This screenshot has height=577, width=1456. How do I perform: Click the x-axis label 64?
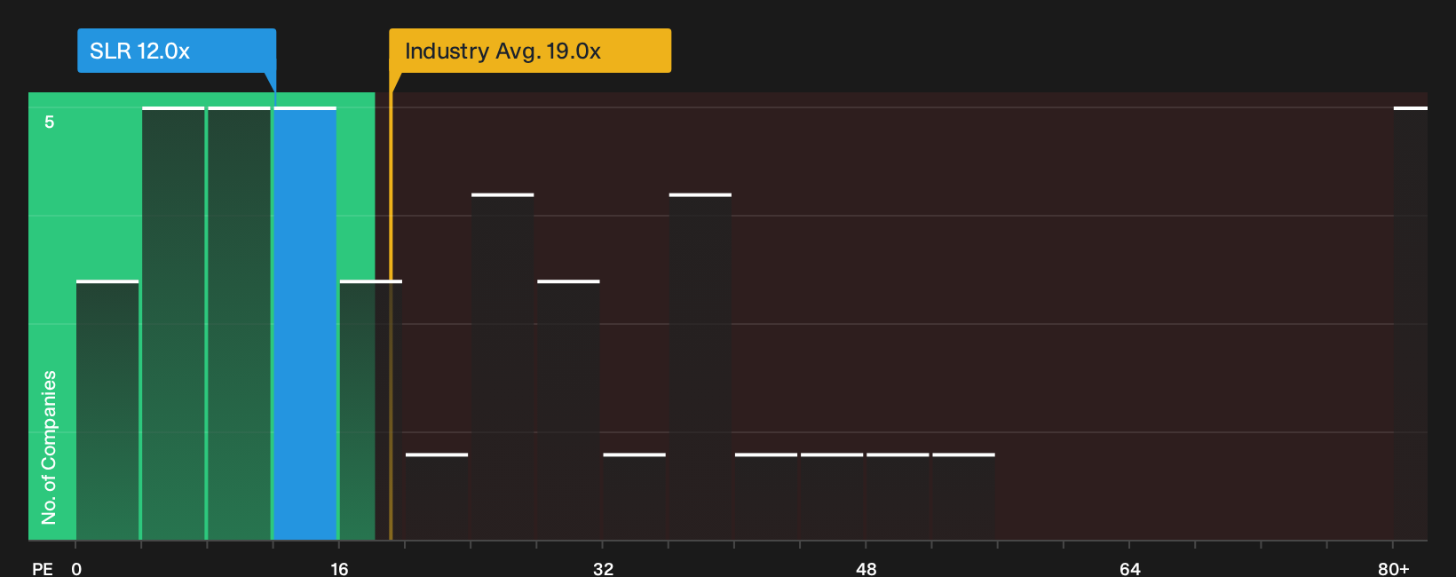click(1129, 568)
